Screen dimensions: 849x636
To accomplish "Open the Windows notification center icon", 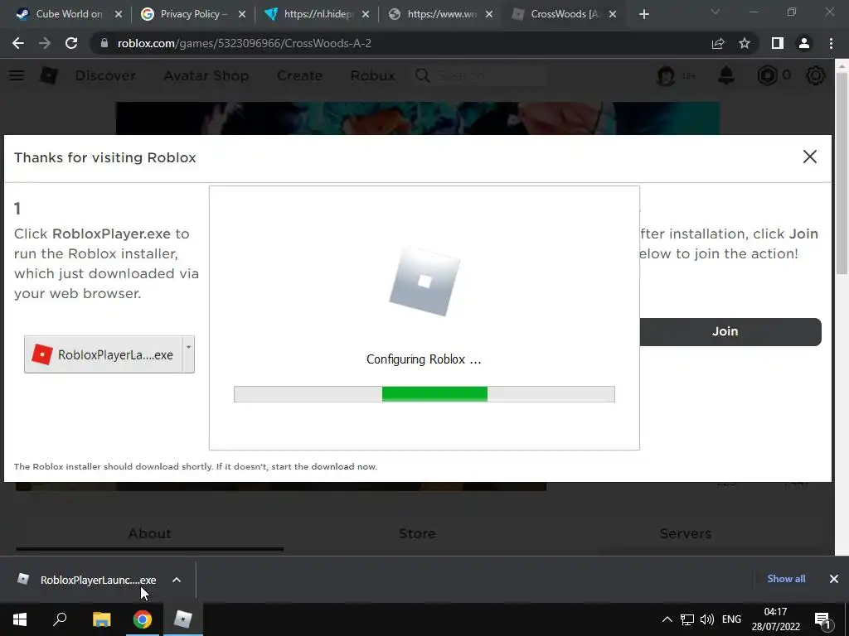I will click(823, 619).
